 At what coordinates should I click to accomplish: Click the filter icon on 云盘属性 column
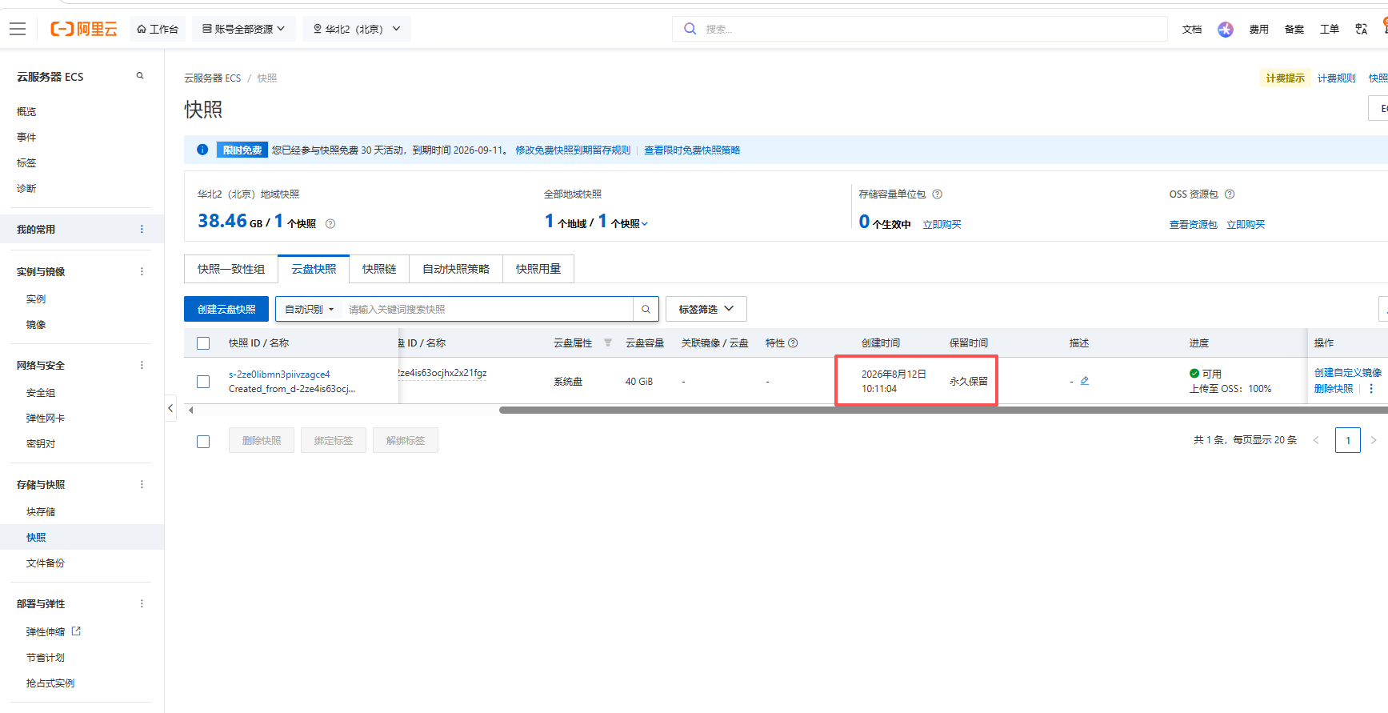[x=608, y=342]
